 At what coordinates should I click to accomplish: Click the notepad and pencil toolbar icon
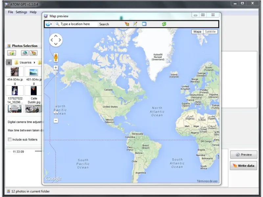[135, 24]
